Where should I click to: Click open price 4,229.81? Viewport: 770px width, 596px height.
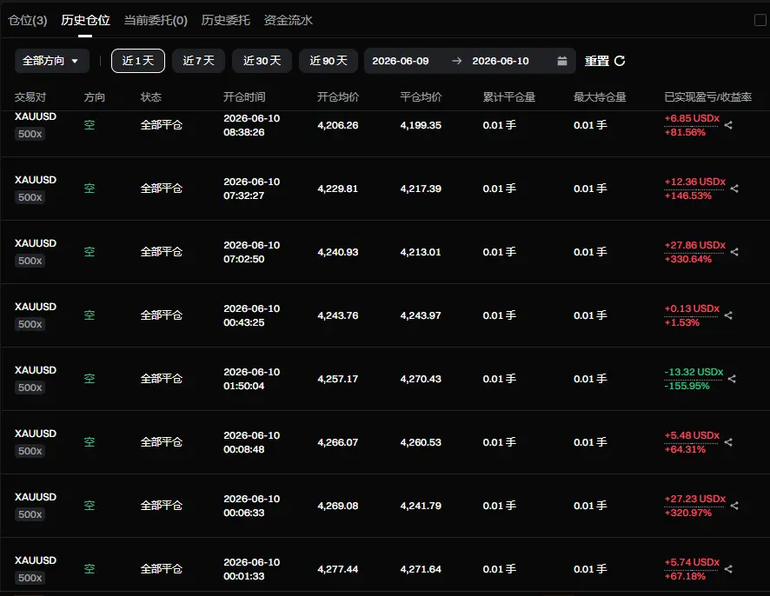click(x=338, y=189)
